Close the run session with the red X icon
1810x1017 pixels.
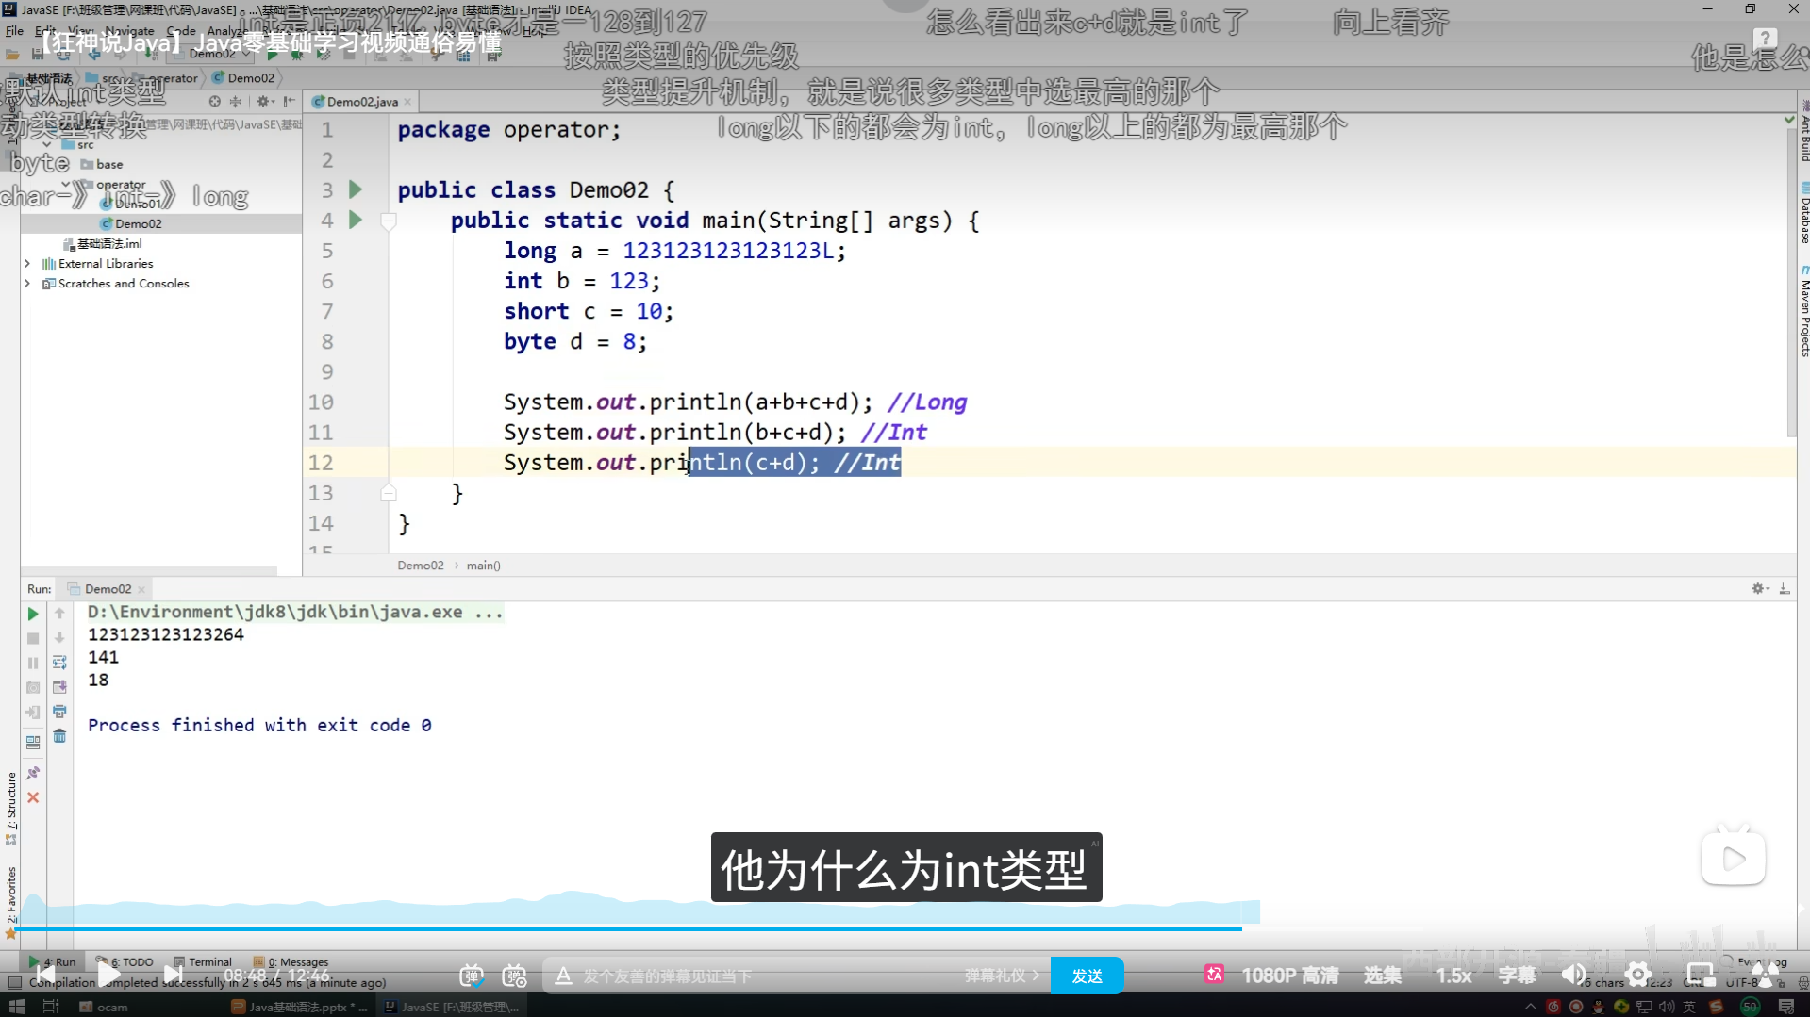(x=33, y=797)
